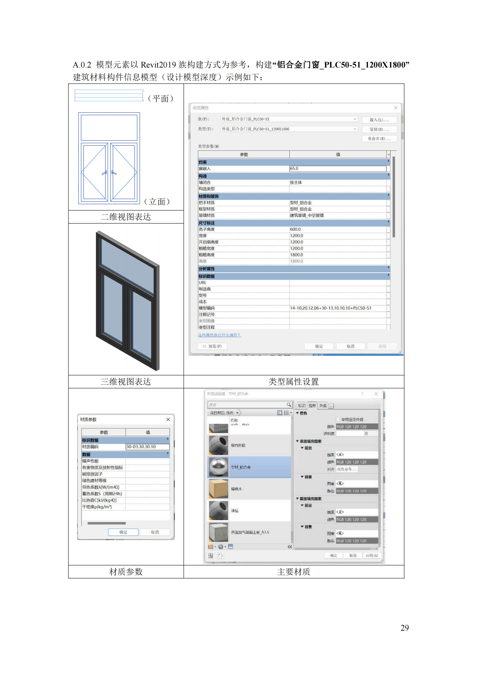Click the associate button beside 把手材质
Image resolution: width=482 pixels, height=681 pixels.
[388, 203]
